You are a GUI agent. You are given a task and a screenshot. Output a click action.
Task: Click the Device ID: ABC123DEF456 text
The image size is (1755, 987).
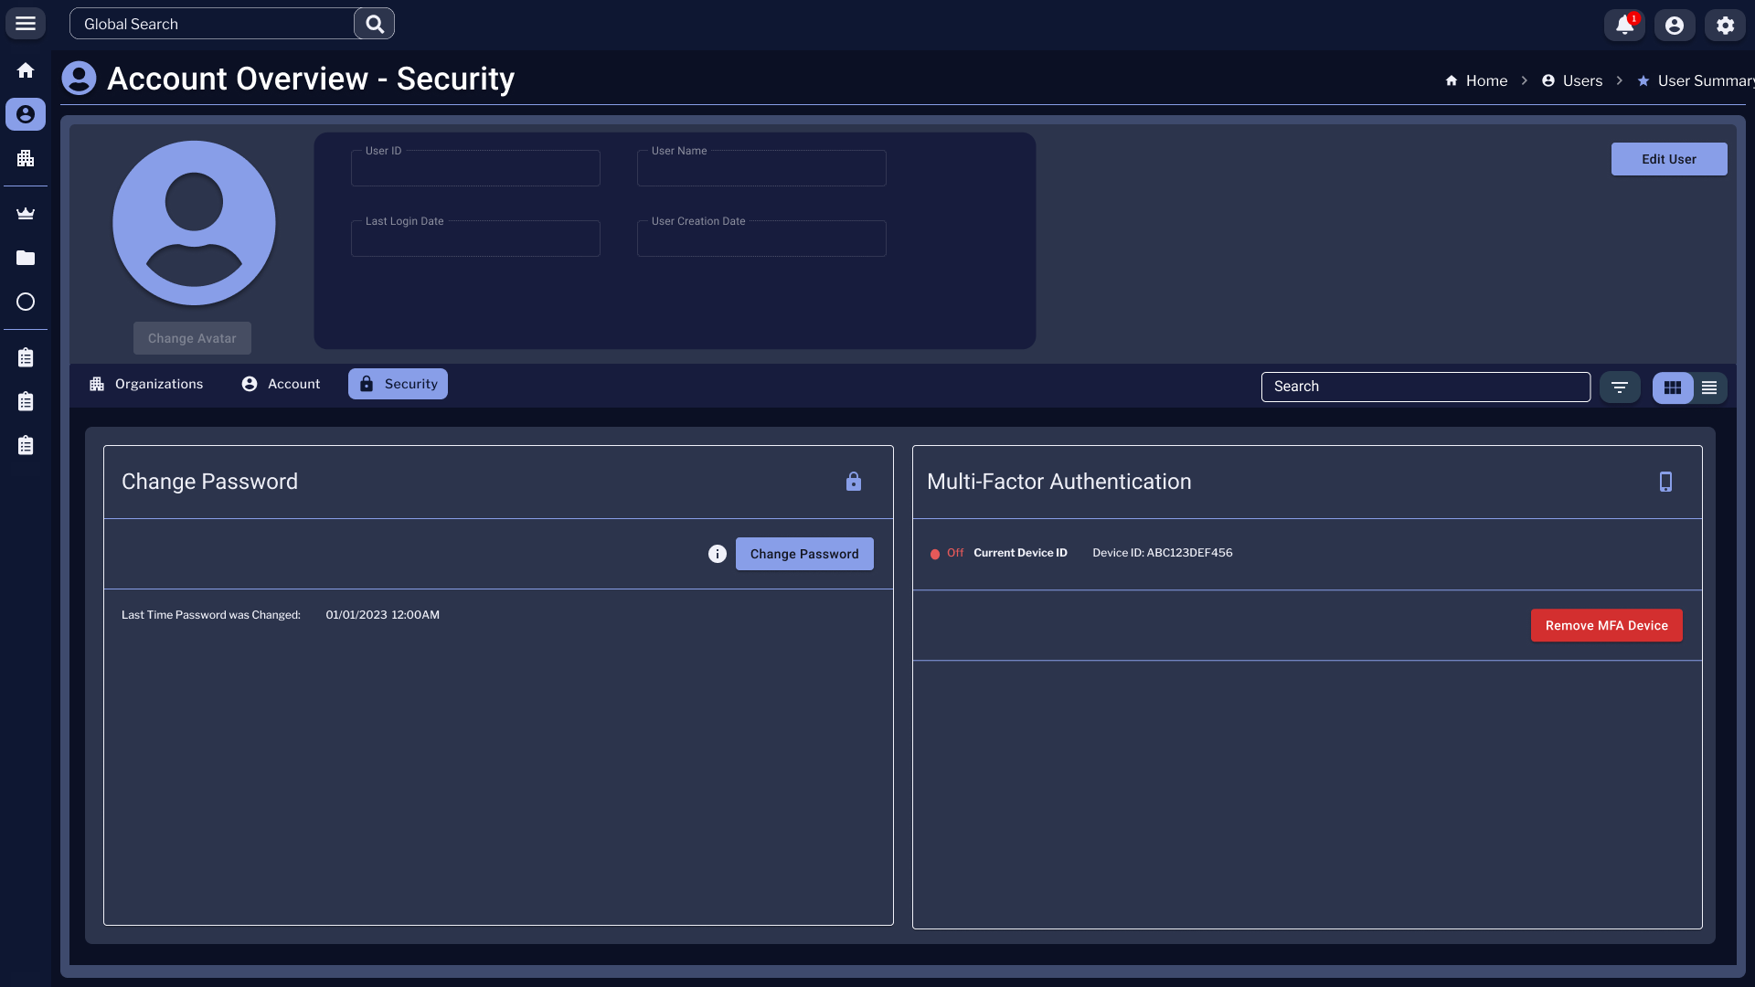point(1163,553)
